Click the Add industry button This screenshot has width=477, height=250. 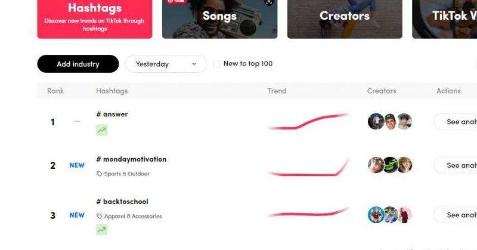tap(78, 64)
